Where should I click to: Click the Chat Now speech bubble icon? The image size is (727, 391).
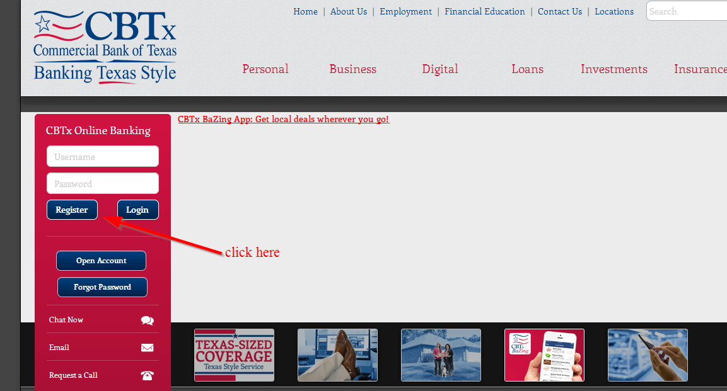pos(148,320)
